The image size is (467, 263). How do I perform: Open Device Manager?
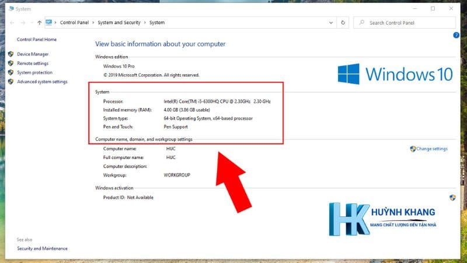(x=33, y=54)
